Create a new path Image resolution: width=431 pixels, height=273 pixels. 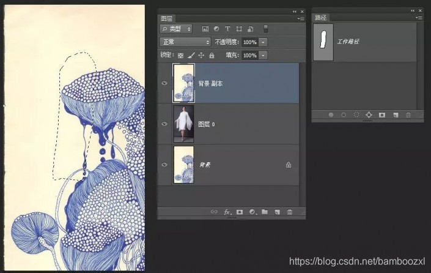396,114
